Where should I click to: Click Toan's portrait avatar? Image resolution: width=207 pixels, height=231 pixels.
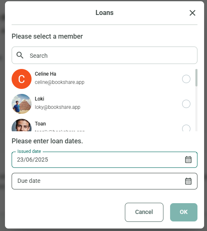[22, 125]
